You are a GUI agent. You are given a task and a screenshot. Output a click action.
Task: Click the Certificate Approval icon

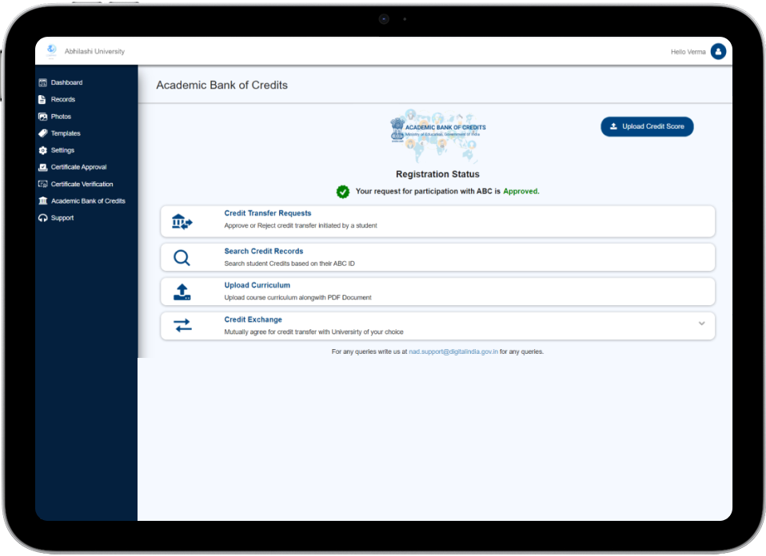pos(42,167)
